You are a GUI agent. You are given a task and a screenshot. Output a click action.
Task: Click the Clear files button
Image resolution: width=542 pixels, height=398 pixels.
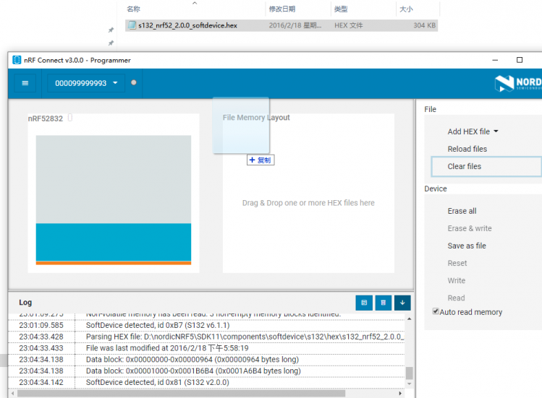click(x=486, y=166)
